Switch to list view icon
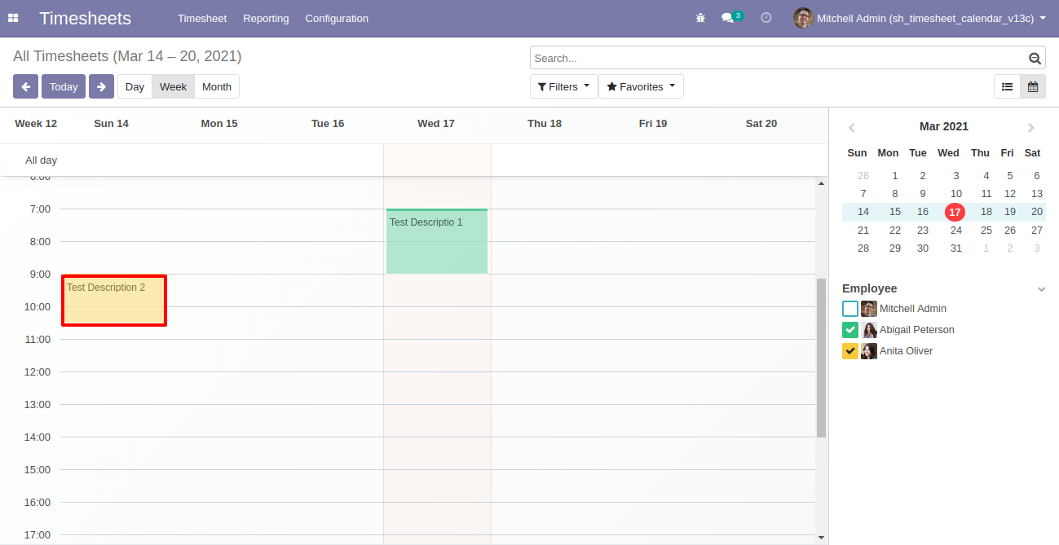This screenshot has height=545, width=1059. coord(1007,86)
